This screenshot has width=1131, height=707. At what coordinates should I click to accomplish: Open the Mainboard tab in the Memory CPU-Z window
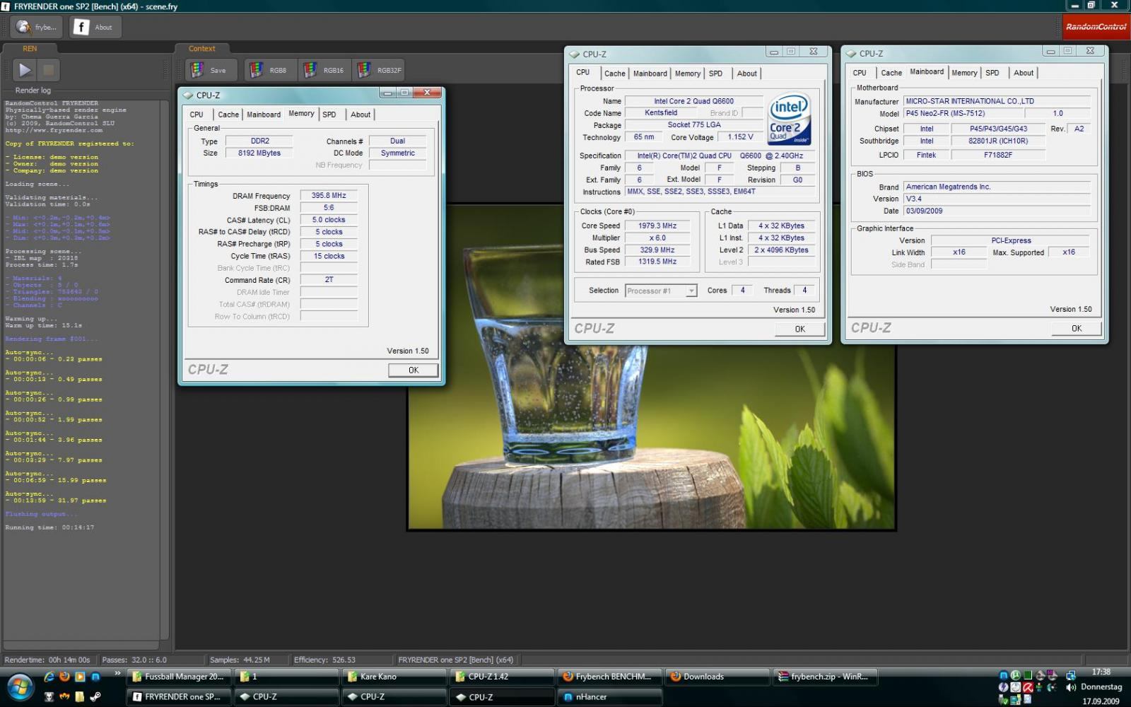[x=264, y=115]
